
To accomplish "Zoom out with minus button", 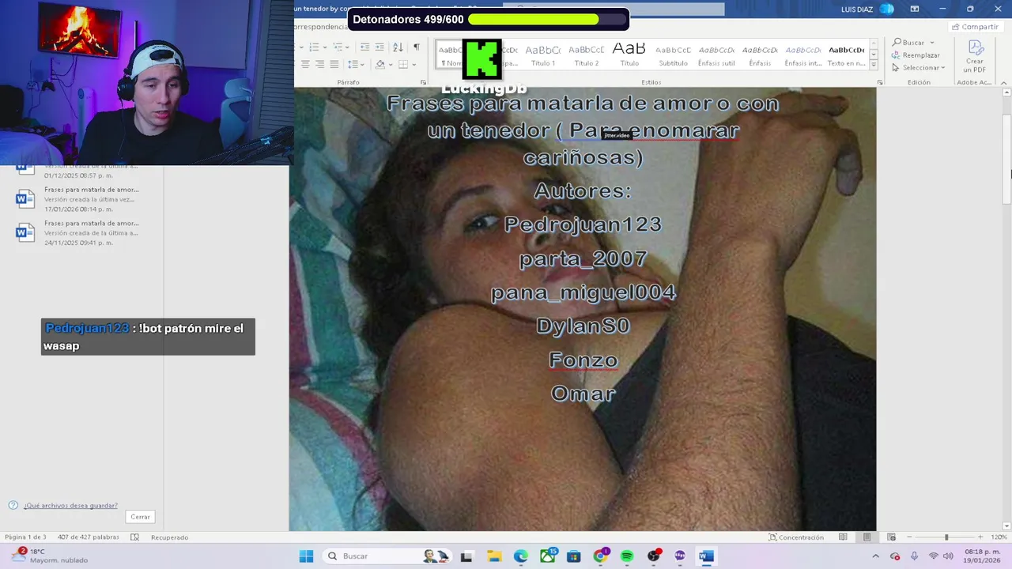I will (x=909, y=537).
